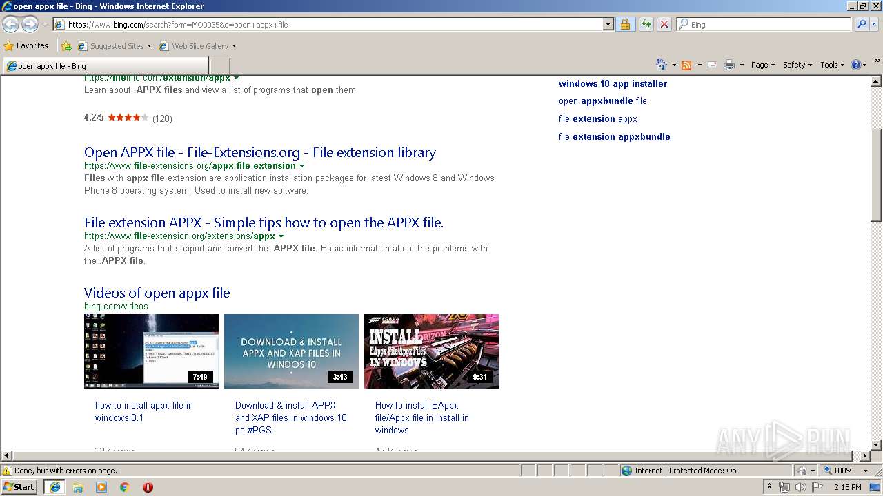Open the Safety menu
The width and height of the screenshot is (883, 496).
797,65
